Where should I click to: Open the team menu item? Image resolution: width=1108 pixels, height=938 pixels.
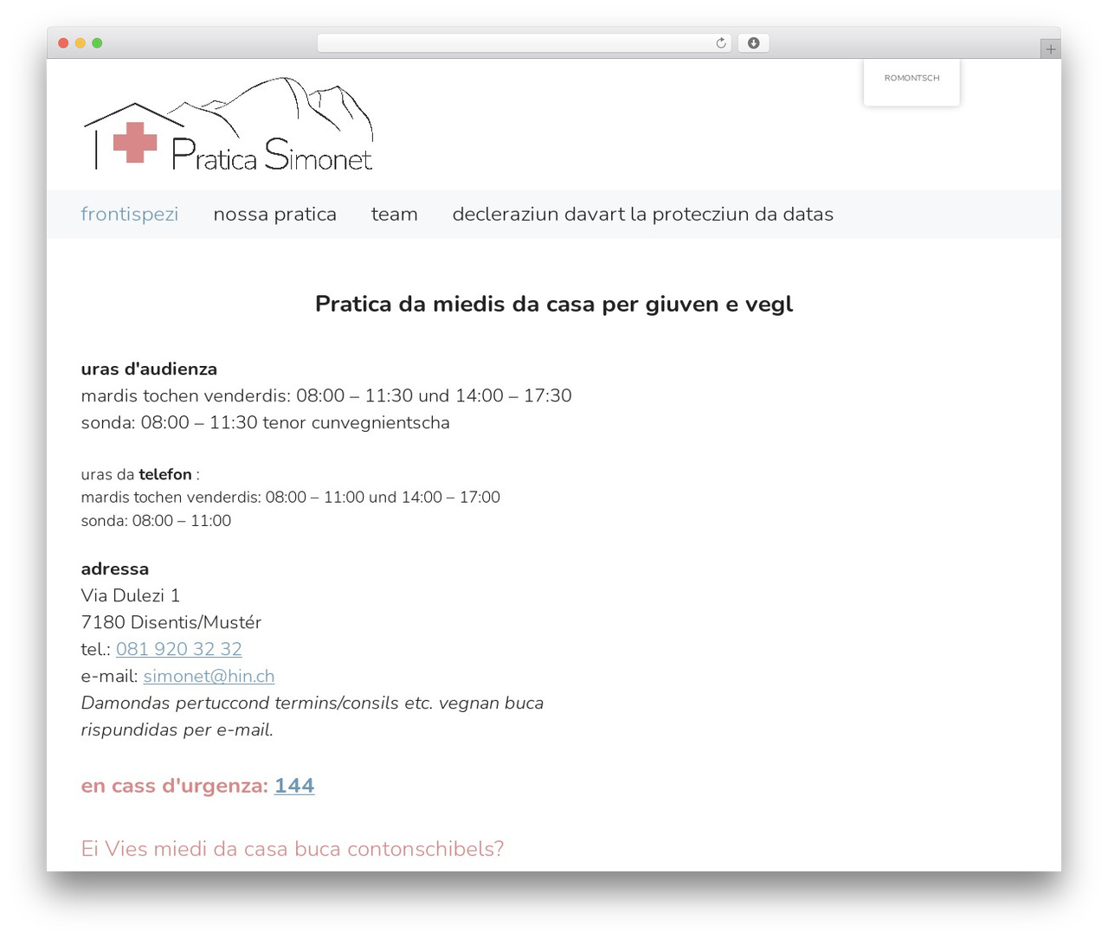click(x=394, y=214)
